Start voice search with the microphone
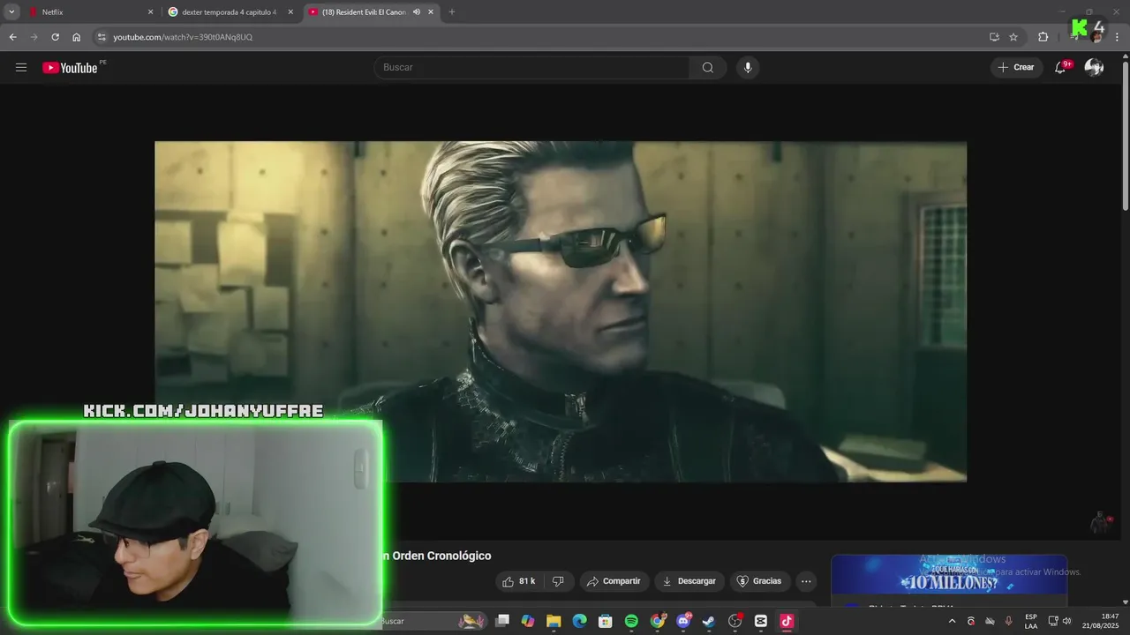1130x635 pixels. click(748, 68)
